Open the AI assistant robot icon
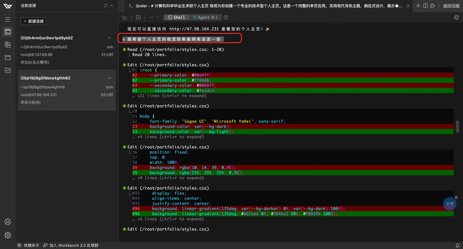463x249 pixels. tap(433, 6)
